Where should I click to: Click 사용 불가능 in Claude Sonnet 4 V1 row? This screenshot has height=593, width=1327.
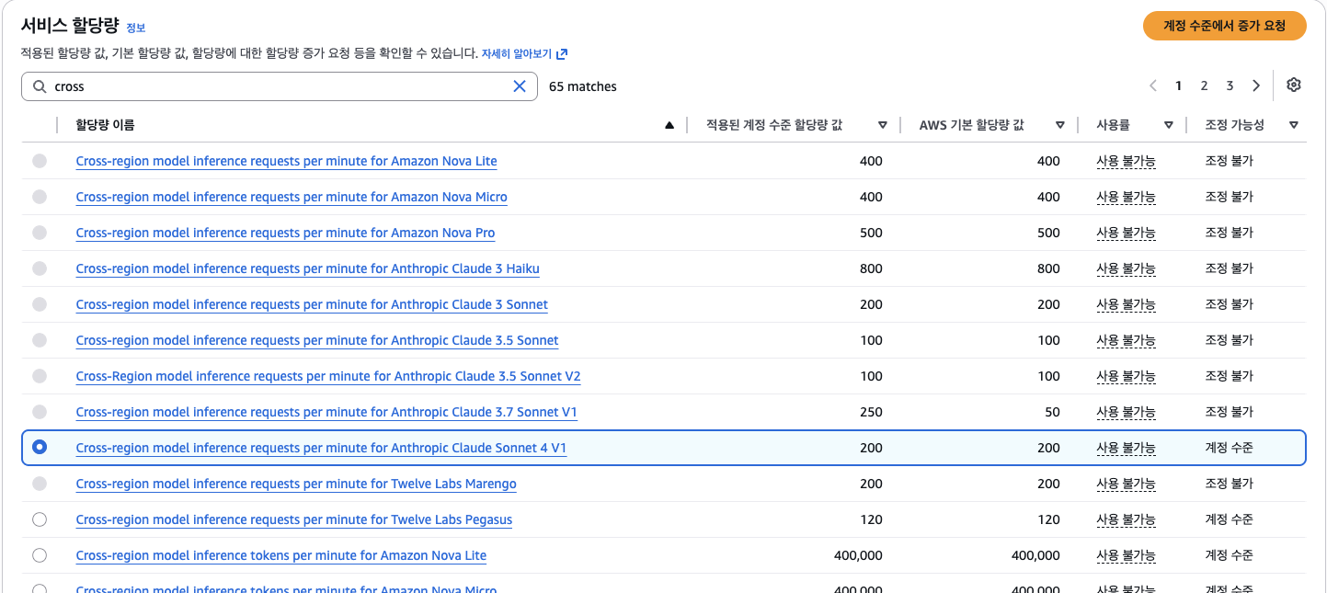tap(1126, 448)
